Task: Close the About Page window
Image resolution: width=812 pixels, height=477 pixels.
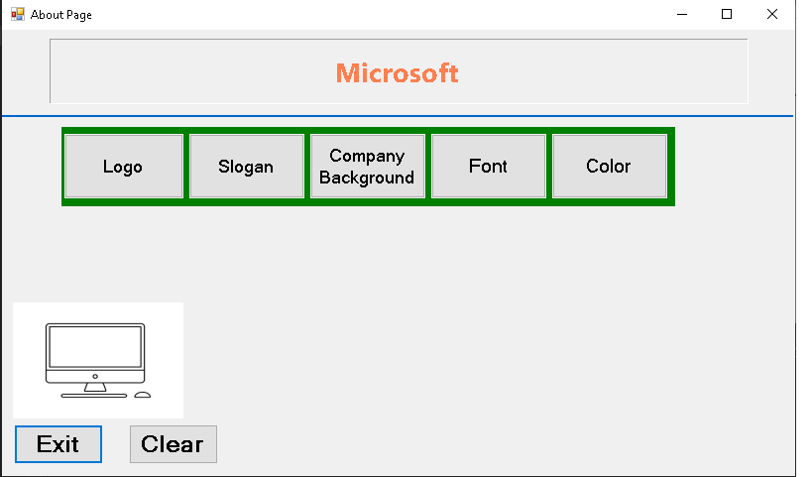Action: click(772, 15)
